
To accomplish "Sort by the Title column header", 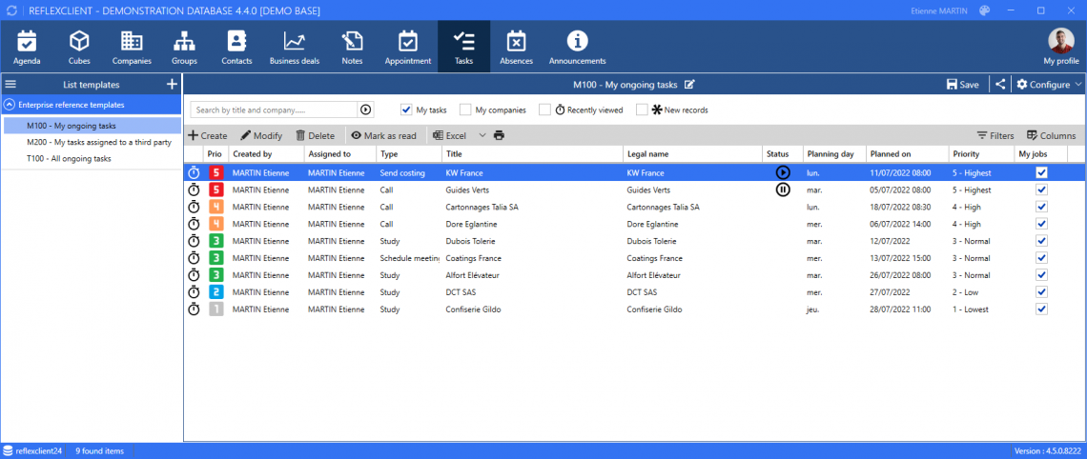I will 531,153.
